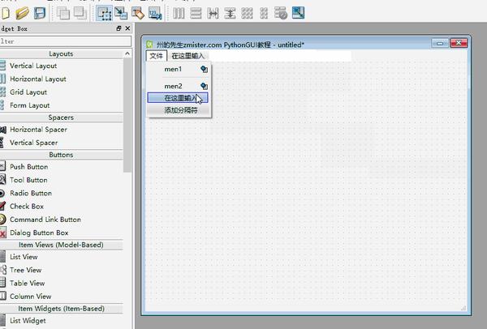This screenshot has width=487, height=329.
Task: Activate Edit Buddies mode icon
Action: [x=138, y=13]
